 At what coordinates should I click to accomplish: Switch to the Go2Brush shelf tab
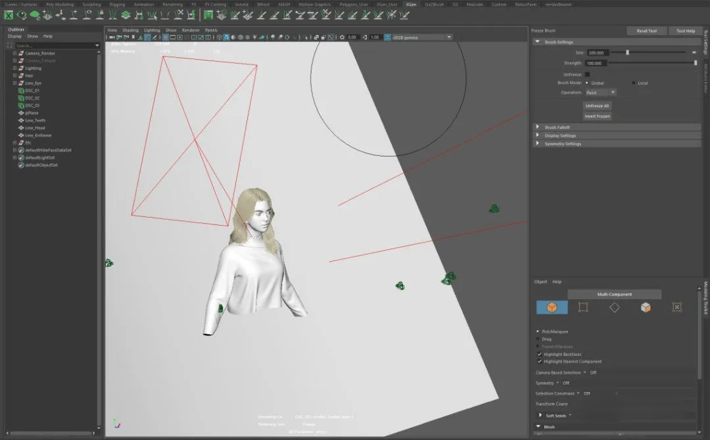click(x=433, y=4)
